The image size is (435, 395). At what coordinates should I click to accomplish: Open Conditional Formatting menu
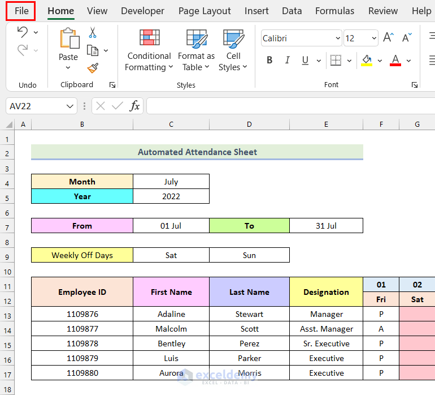pyautogui.click(x=149, y=50)
